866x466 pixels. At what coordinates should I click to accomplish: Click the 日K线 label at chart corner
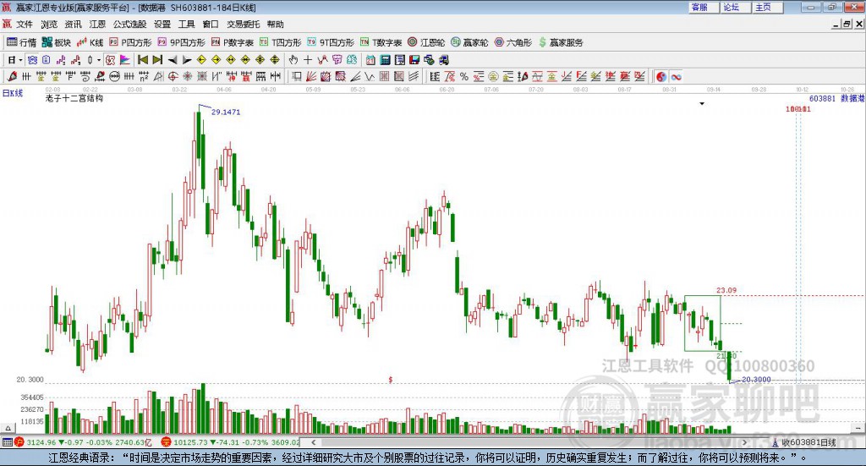coord(13,93)
